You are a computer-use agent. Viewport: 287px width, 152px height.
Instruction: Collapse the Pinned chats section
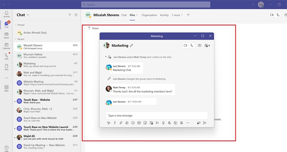point(16,25)
